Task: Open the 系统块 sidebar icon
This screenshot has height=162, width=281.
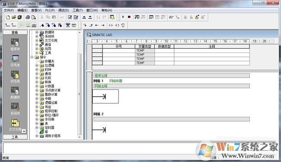Action: click(15, 109)
